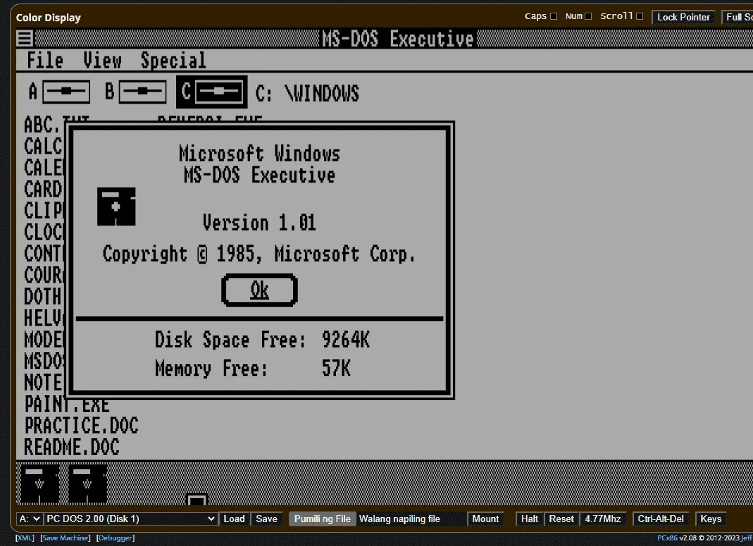
Task: Click the Copyright 1985 Microsoft Corp. line
Action: (259, 254)
